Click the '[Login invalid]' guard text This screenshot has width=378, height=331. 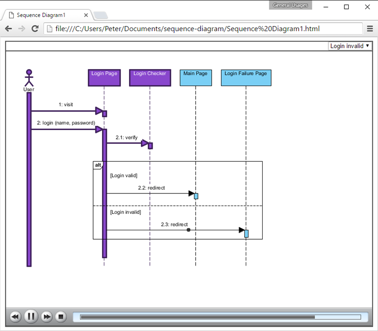(126, 212)
